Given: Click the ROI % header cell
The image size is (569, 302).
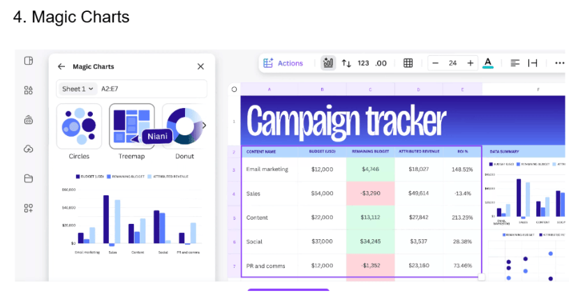Looking at the screenshot, I should point(462,151).
